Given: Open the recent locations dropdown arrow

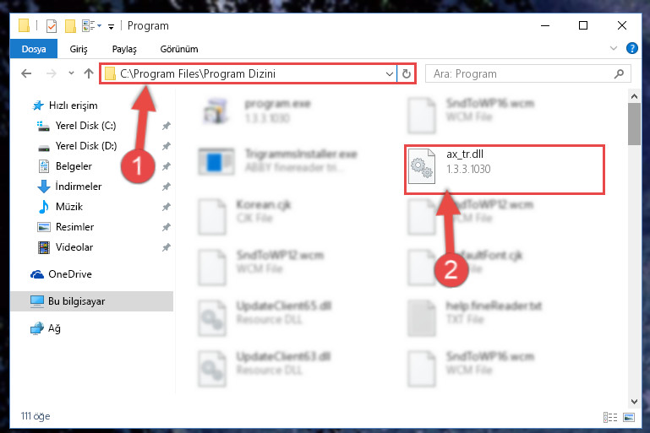Looking at the screenshot, I should [x=71, y=73].
